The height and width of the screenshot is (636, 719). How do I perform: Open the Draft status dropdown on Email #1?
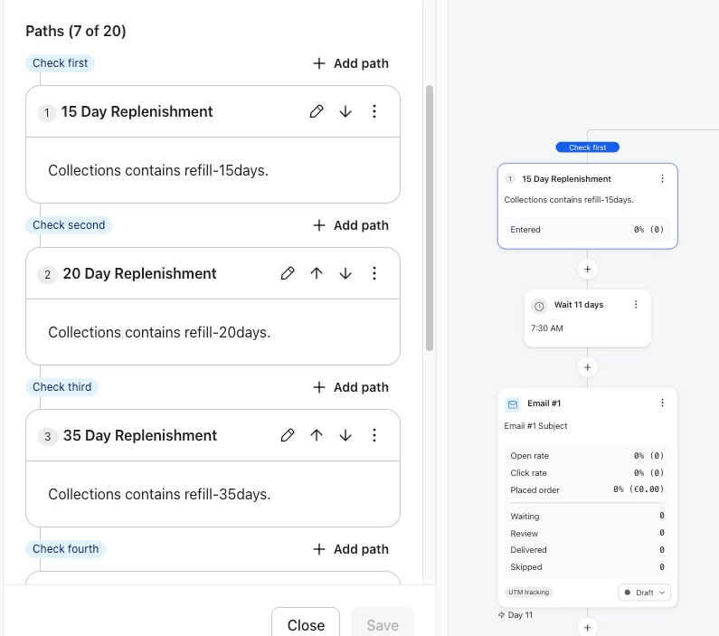644,593
